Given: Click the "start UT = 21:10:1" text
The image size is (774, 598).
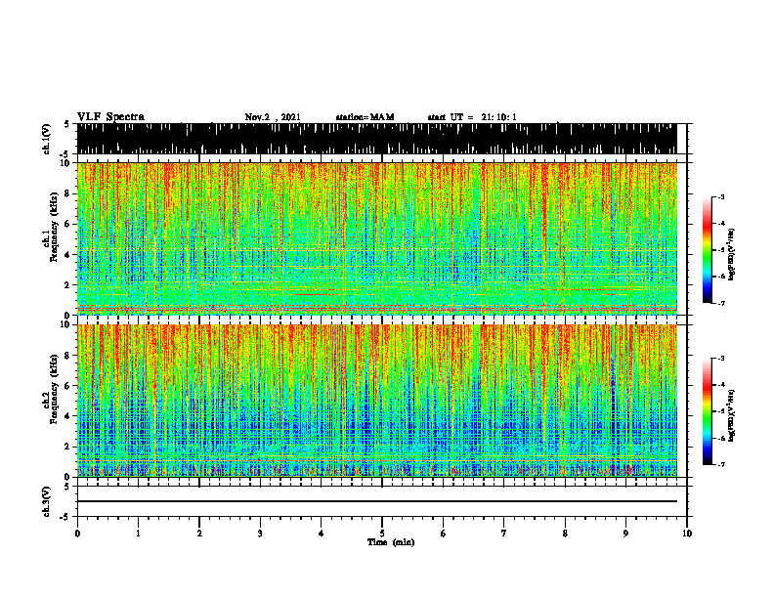Looking at the screenshot, I should point(472,117).
